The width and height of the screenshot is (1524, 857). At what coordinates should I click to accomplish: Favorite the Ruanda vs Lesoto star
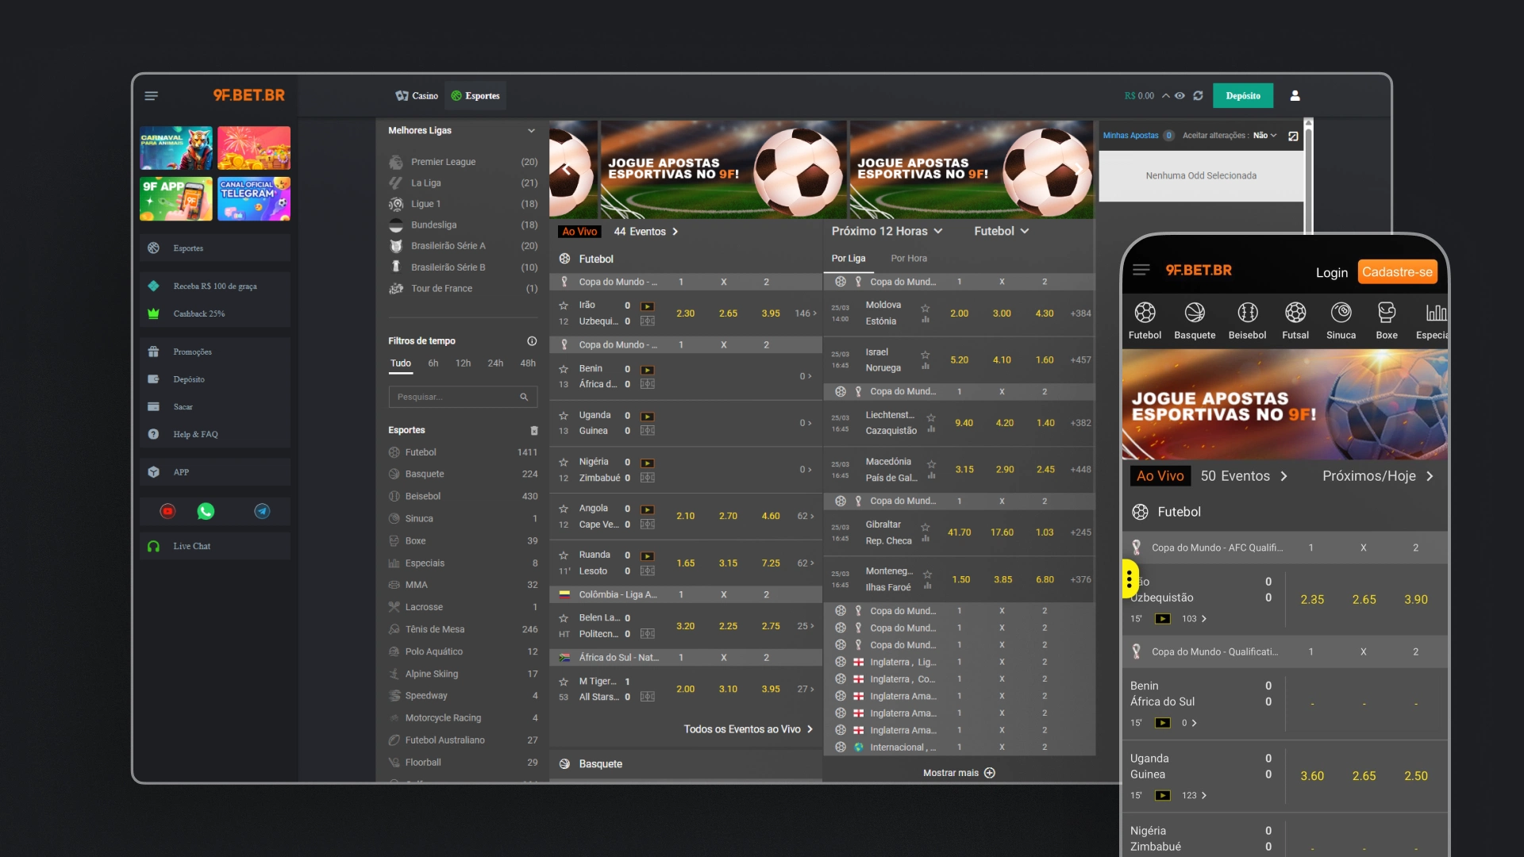pos(564,555)
